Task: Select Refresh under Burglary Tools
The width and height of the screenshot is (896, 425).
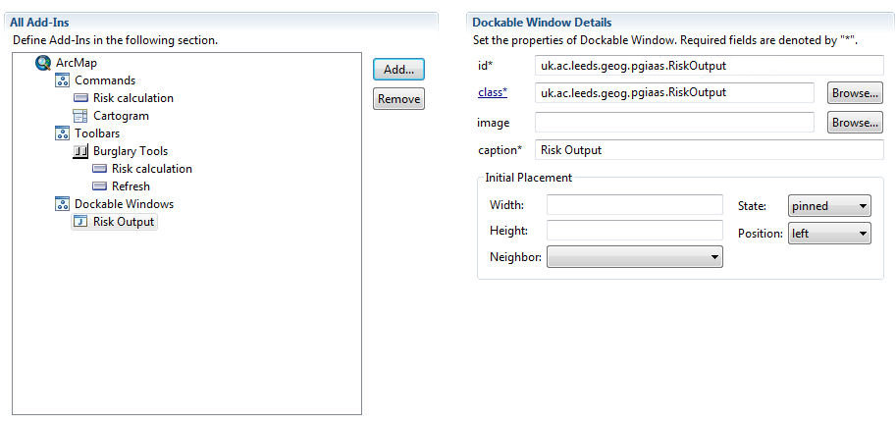Action: click(131, 186)
